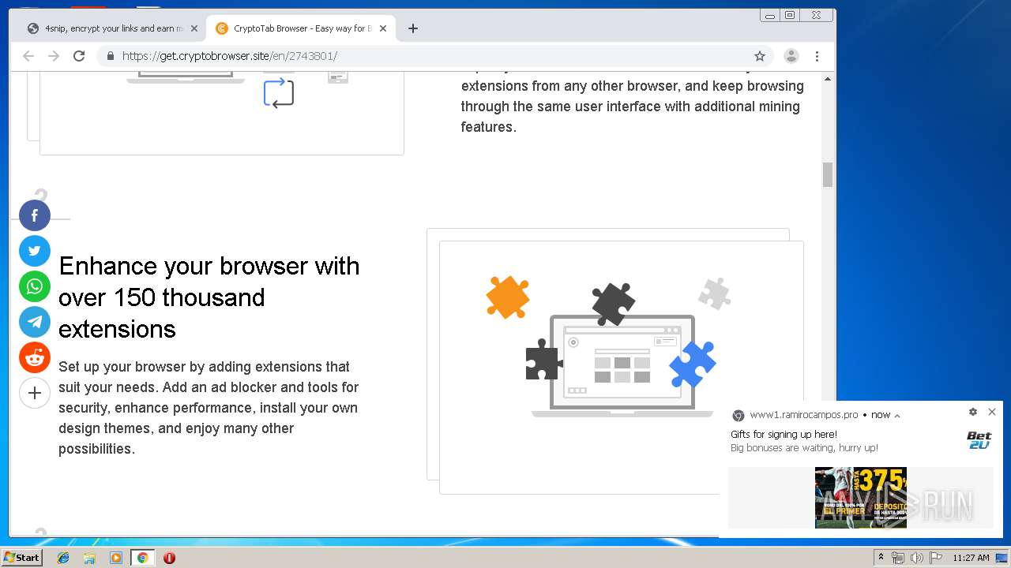Click the Bet2U logo in notification
This screenshot has width=1011, height=568.
[979, 440]
